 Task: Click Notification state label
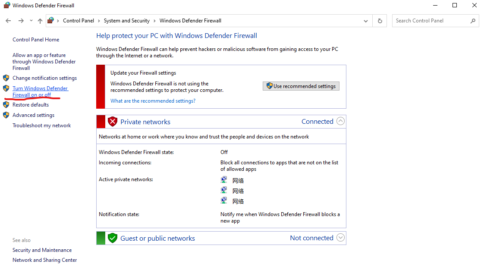[x=119, y=214]
